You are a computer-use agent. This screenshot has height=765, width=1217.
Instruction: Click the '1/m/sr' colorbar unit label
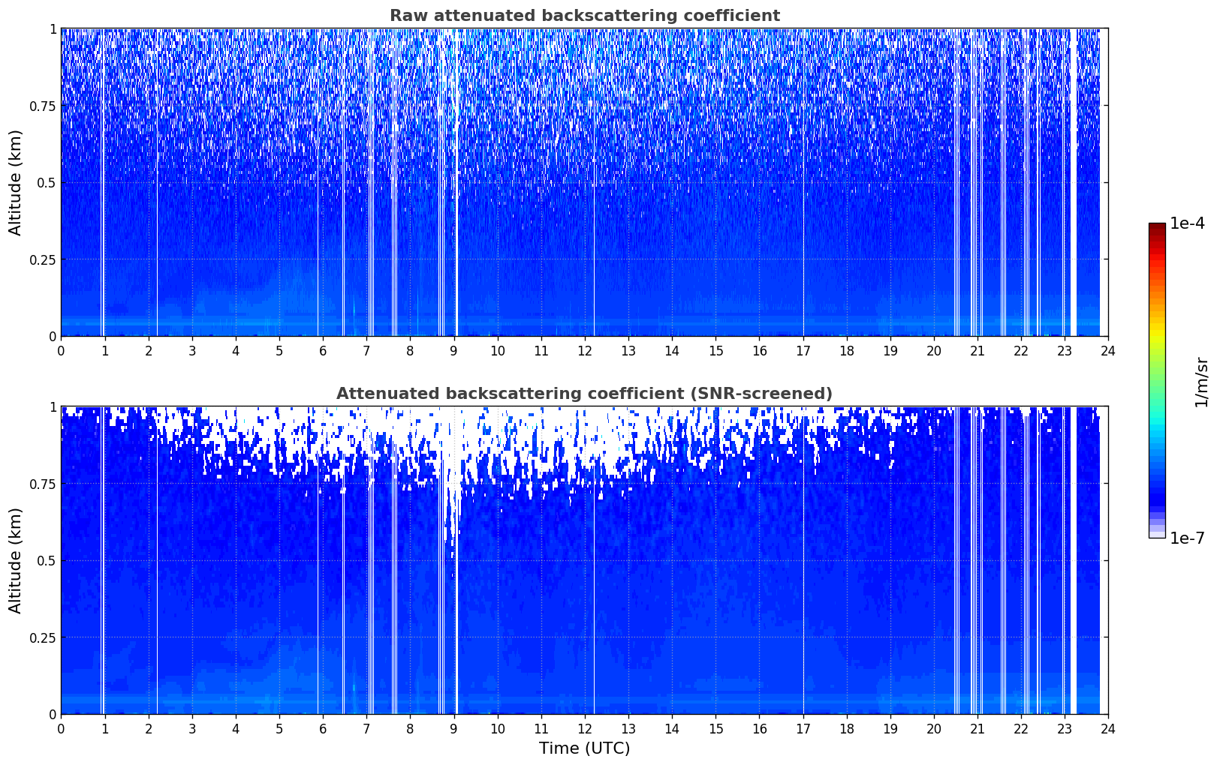[1201, 382]
